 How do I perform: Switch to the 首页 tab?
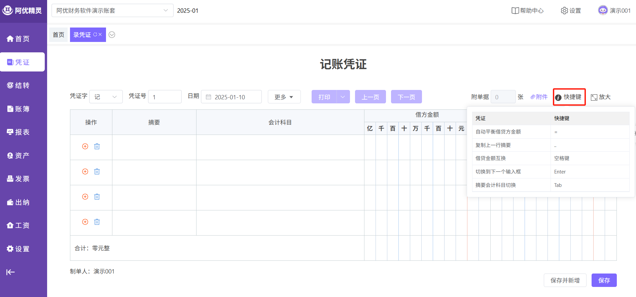point(59,35)
